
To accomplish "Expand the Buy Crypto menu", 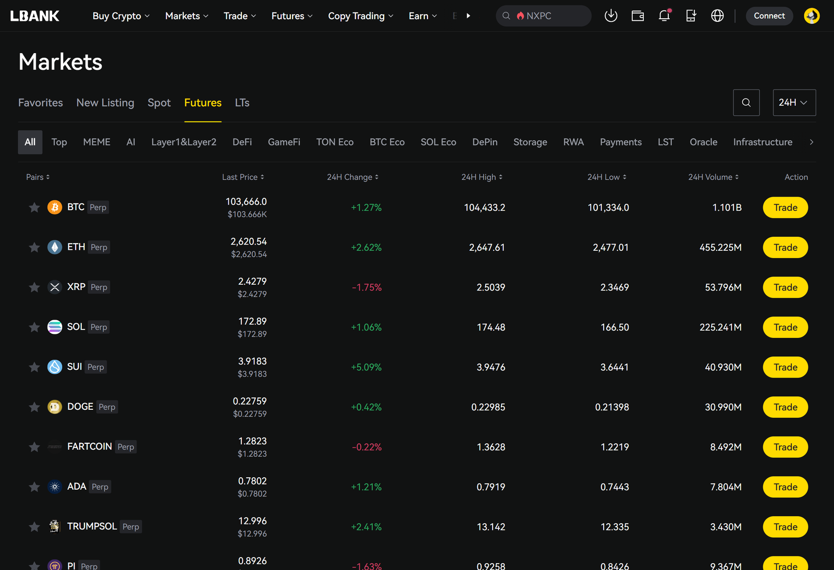I will click(121, 16).
